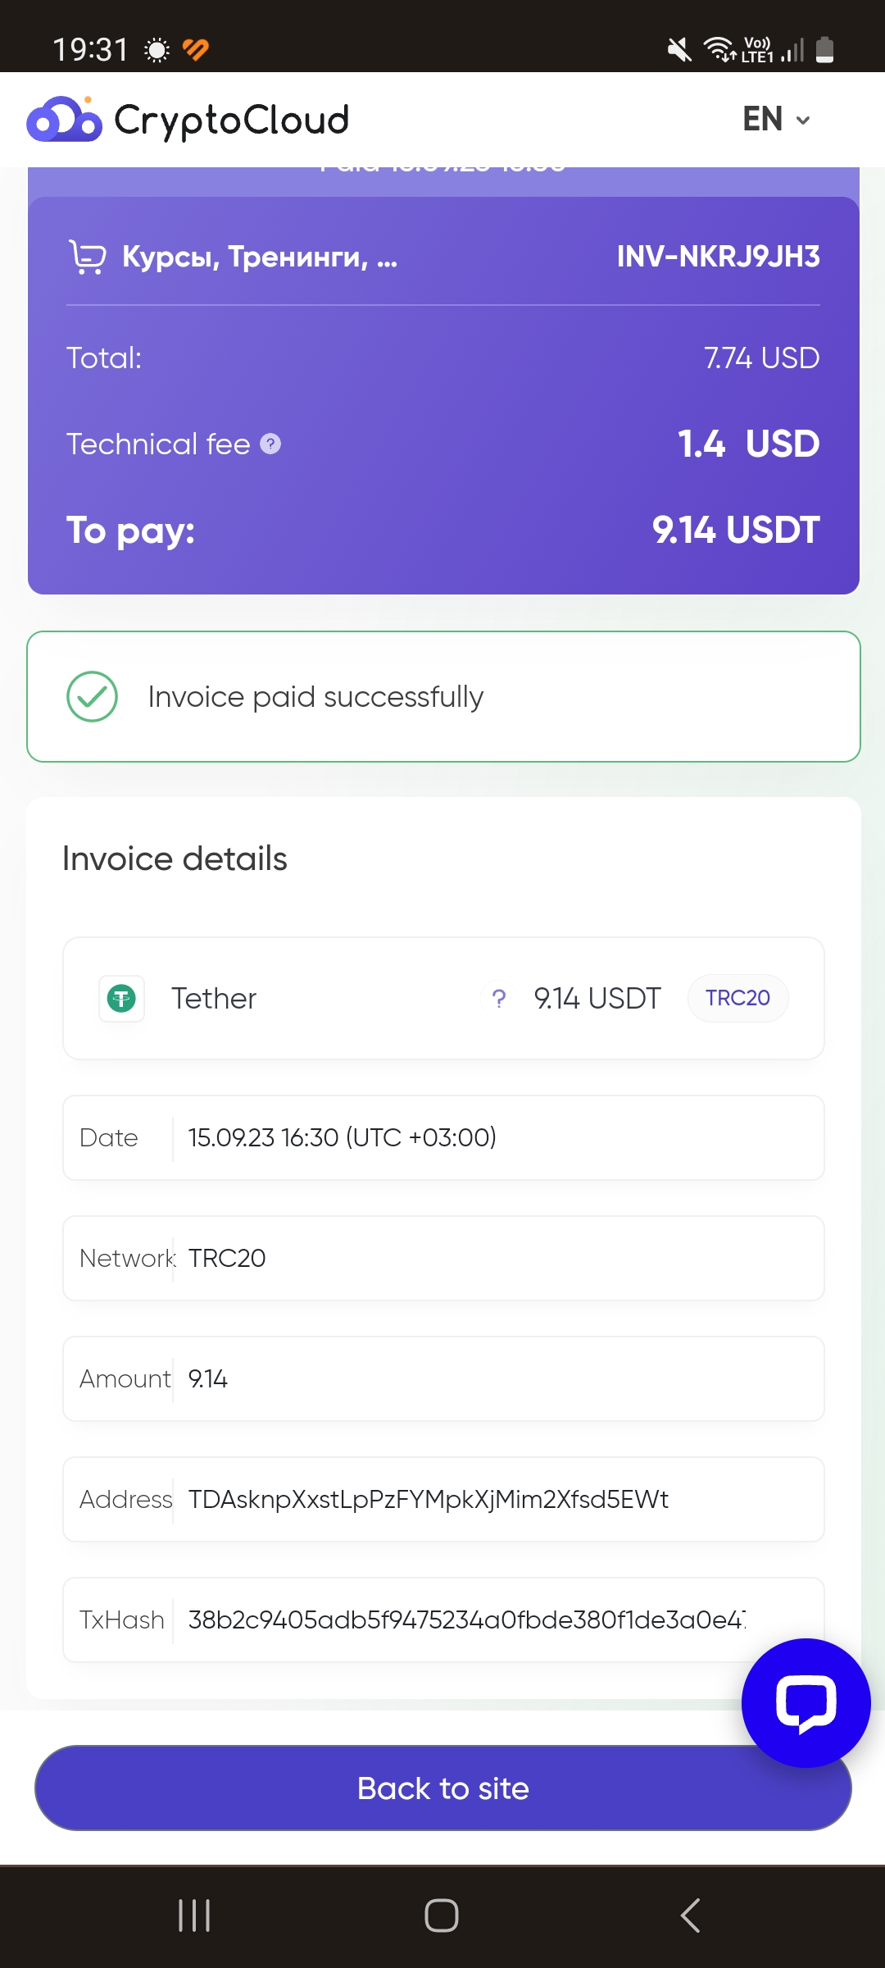The image size is (885, 1968).
Task: Click the Network TRC20 field
Action: coord(443,1258)
